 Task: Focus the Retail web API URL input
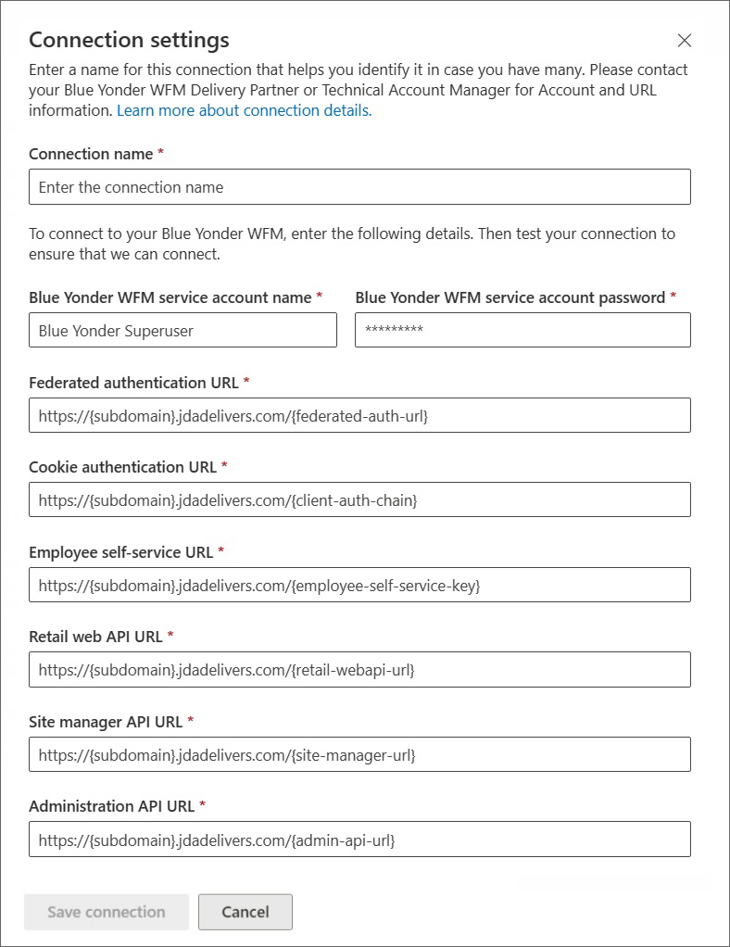[359, 669]
